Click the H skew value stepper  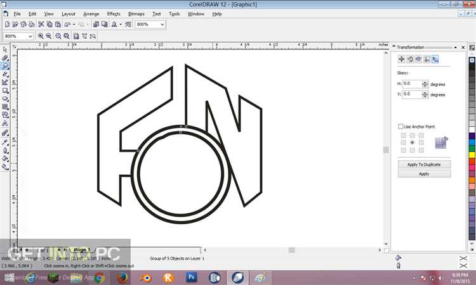[x=425, y=84]
